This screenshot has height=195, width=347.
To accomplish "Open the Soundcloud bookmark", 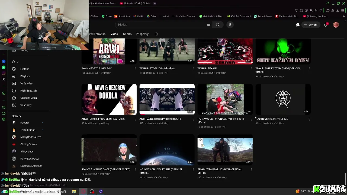I will 122,16.
